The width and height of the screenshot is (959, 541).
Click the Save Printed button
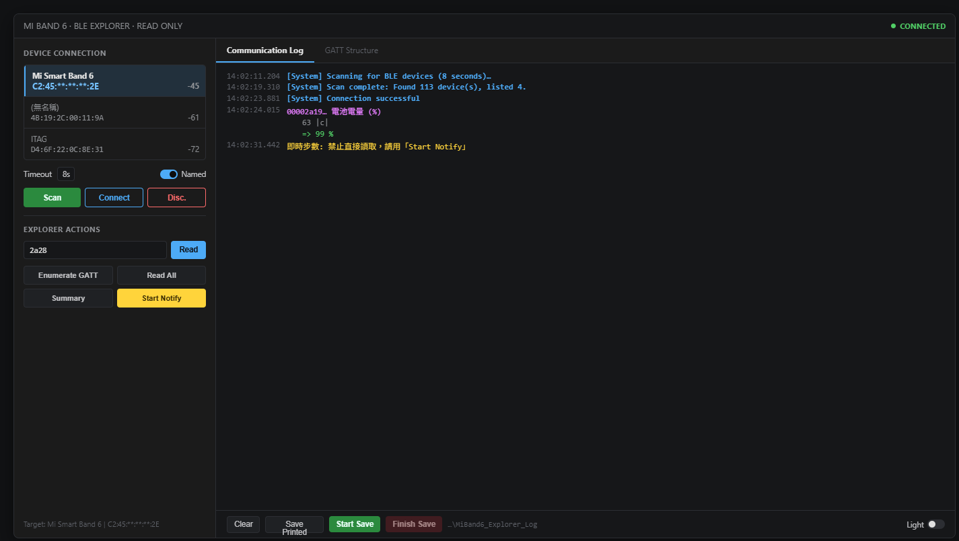(x=294, y=524)
